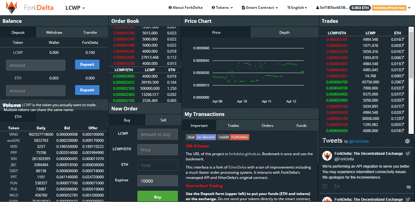Select the WND row in Volume
The width and height of the screenshot is (415, 202).
click(x=54, y=134)
